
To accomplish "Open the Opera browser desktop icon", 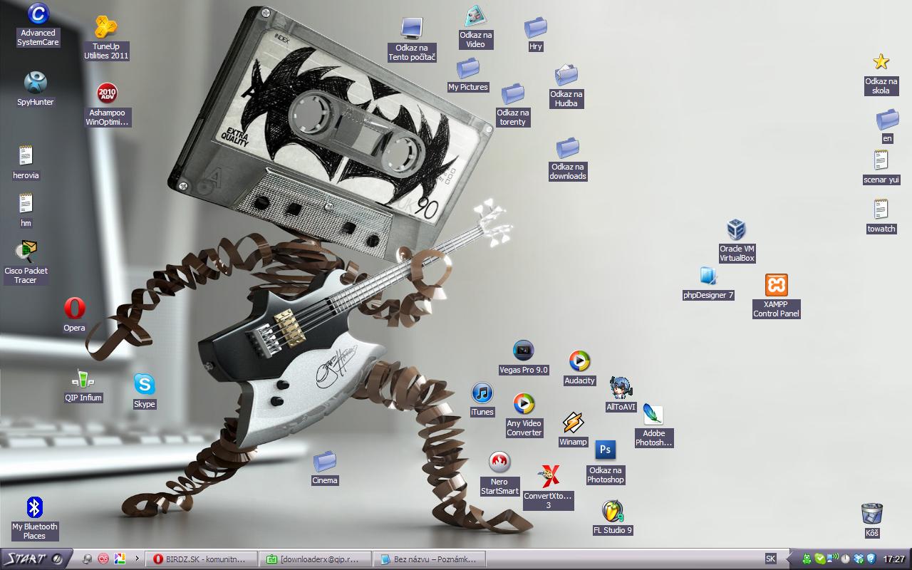I will [74, 315].
